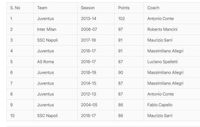Click the Team column header
Image resolution: width=200 pixels, height=127 pixels.
pos(42,8)
